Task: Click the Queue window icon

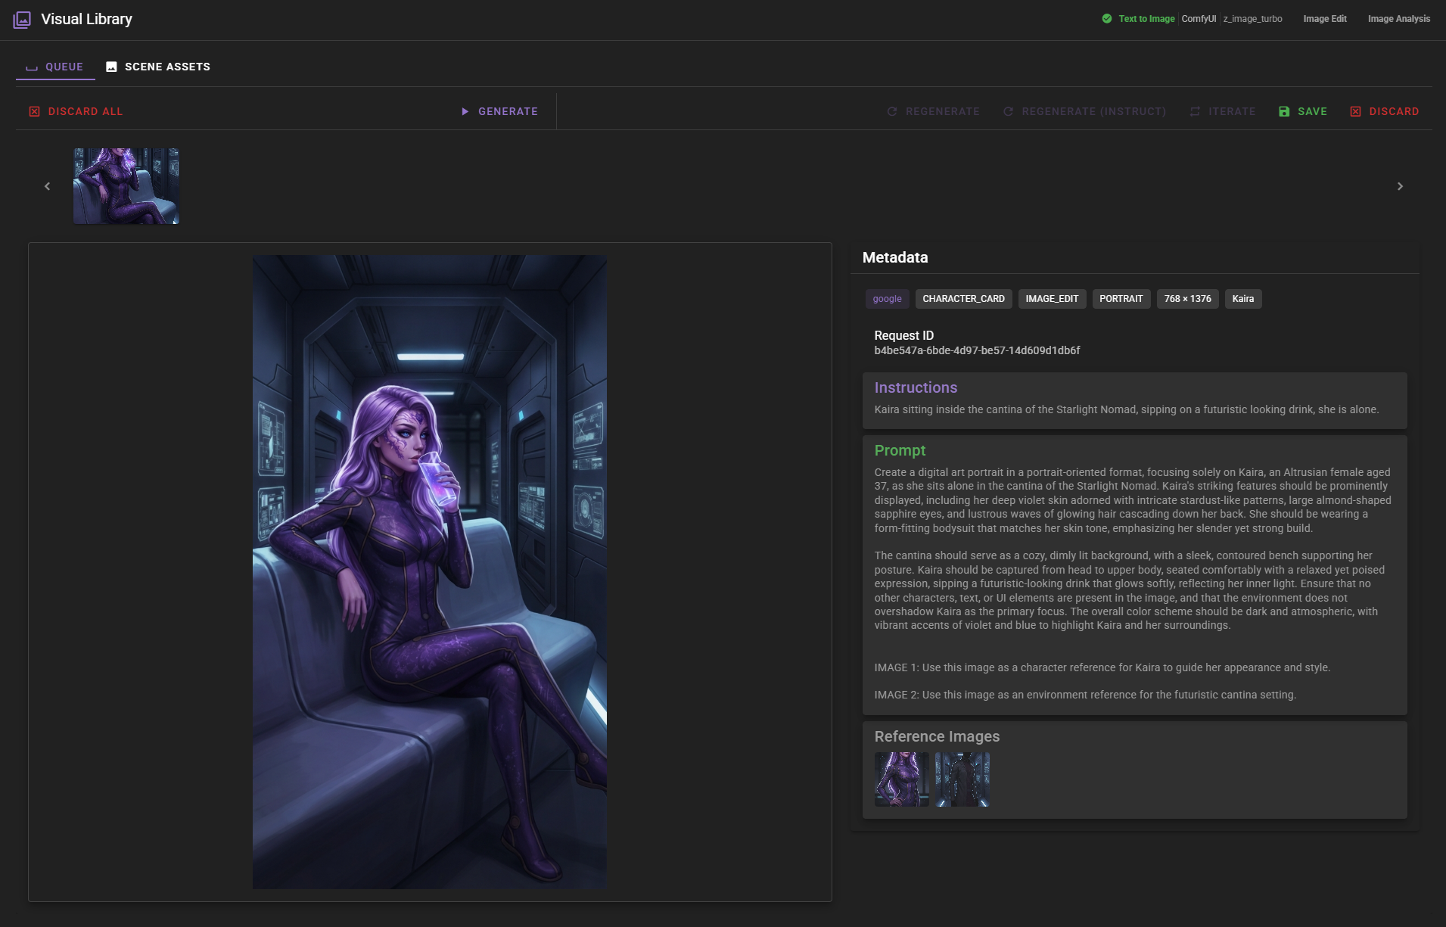Action: click(x=31, y=67)
